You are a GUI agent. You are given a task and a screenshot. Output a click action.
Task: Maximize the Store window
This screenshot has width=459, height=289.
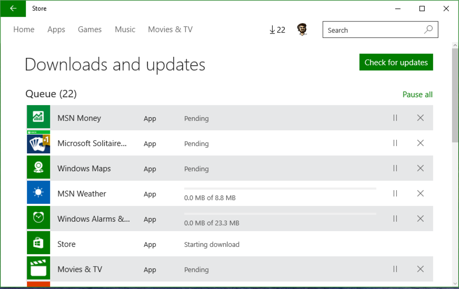tap(422, 8)
